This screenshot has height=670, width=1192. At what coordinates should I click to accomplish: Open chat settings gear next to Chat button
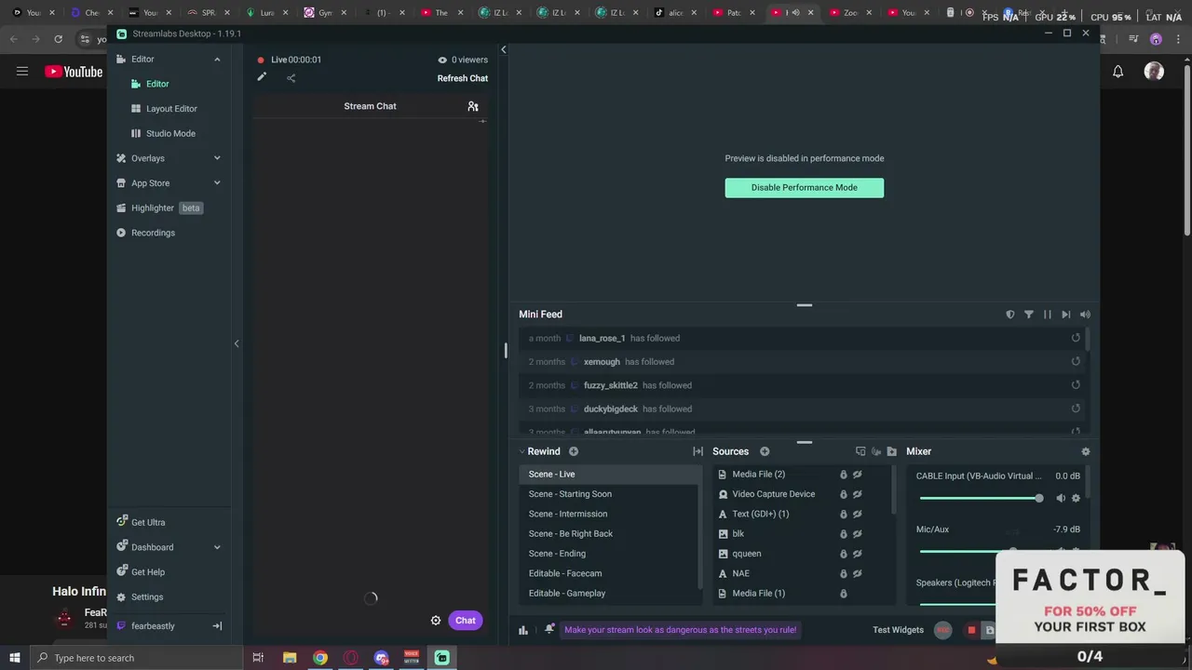click(436, 621)
